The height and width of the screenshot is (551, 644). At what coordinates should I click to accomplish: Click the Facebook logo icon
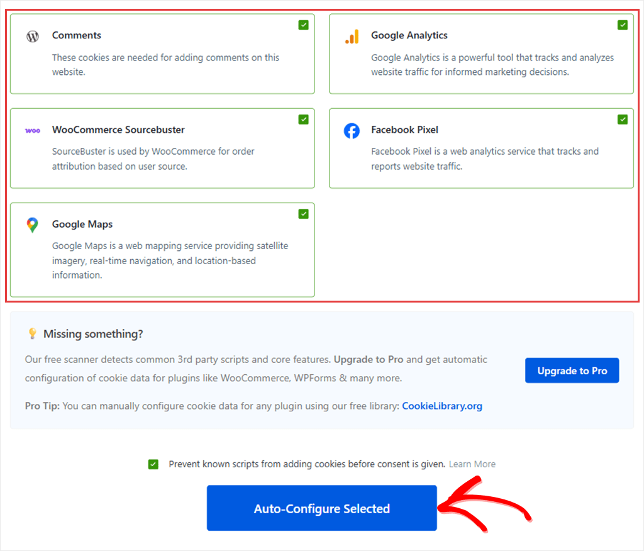tap(352, 131)
